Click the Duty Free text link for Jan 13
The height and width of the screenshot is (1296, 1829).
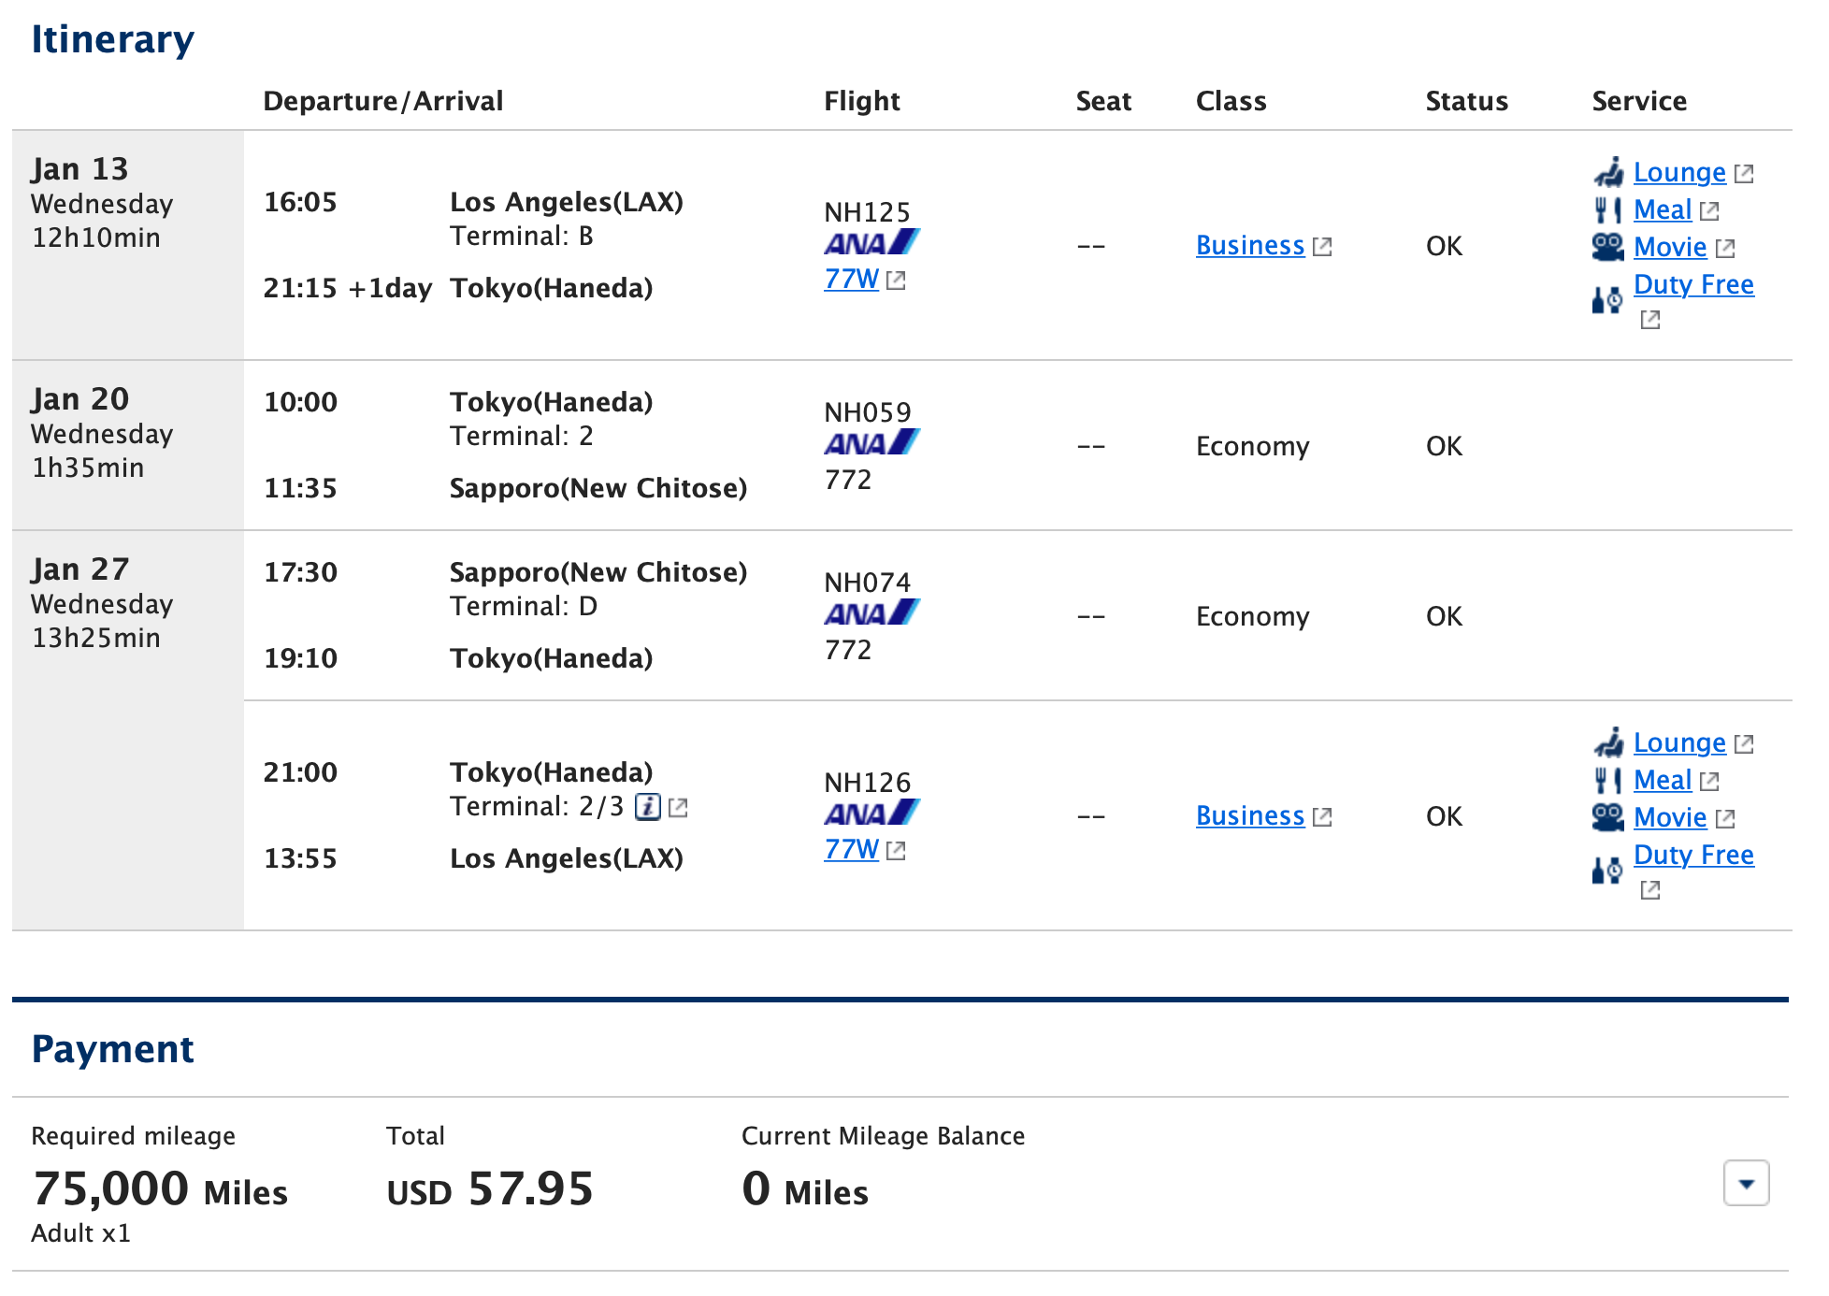point(1693,283)
